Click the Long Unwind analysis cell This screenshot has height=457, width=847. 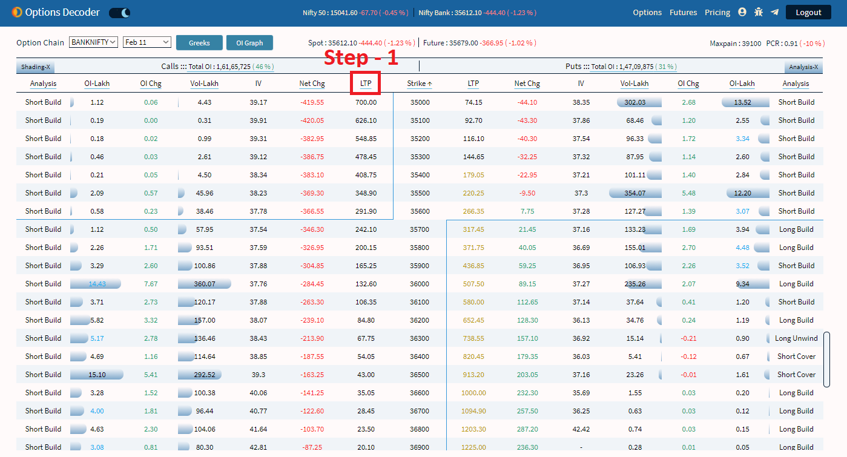click(796, 338)
